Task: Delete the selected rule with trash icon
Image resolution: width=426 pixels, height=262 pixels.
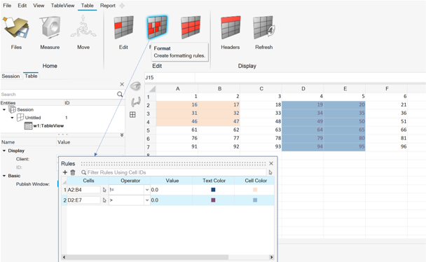Action: [73, 172]
